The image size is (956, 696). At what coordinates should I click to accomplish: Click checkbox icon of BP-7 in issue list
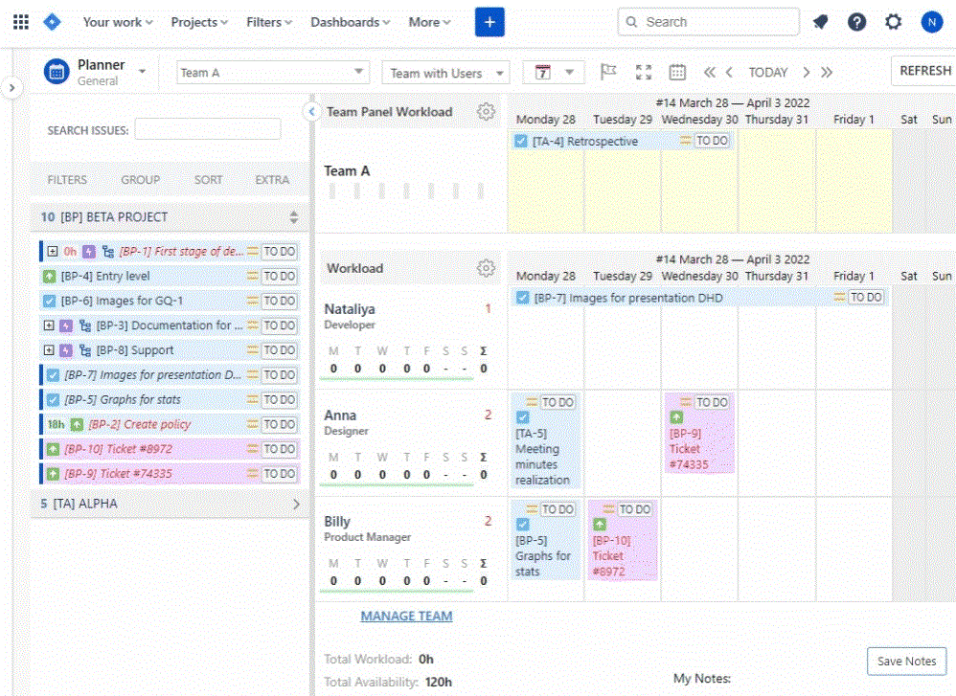(x=53, y=375)
